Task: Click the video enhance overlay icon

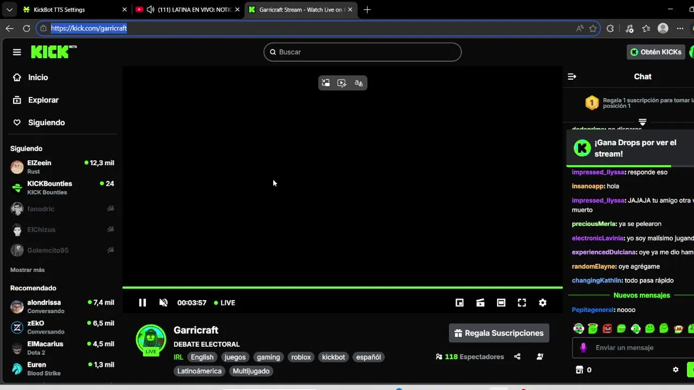Action: (x=342, y=83)
